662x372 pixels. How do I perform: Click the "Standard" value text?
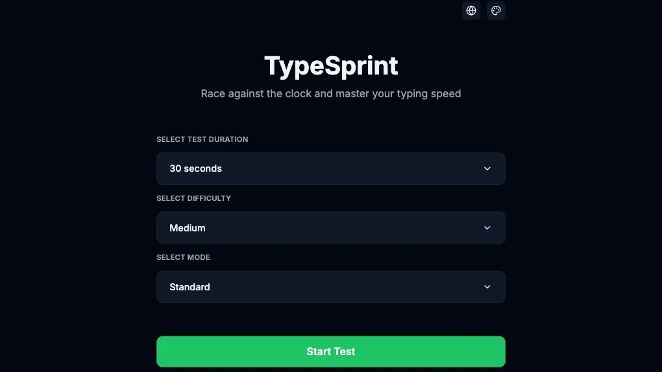point(190,287)
